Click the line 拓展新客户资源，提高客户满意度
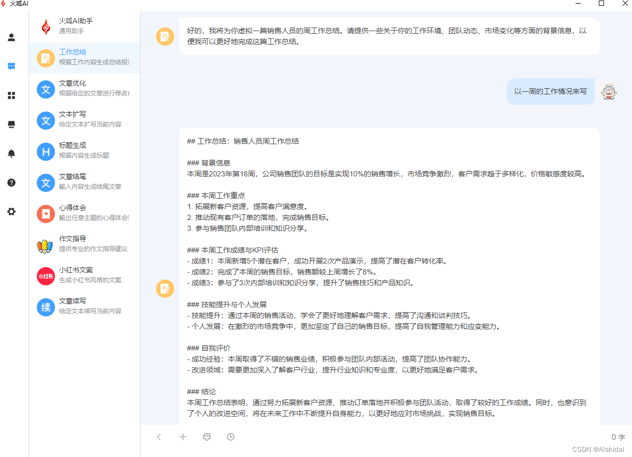Image resolution: width=632 pixels, height=457 pixels. point(247,206)
